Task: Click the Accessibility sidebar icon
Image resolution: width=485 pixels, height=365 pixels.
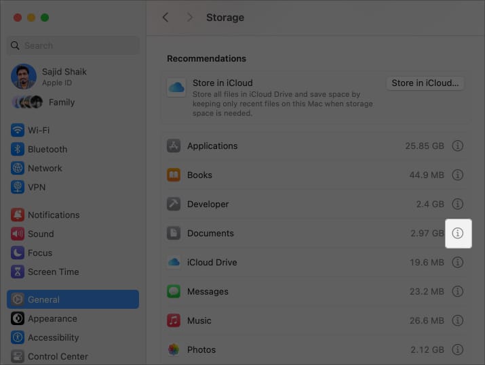Action: pos(18,337)
